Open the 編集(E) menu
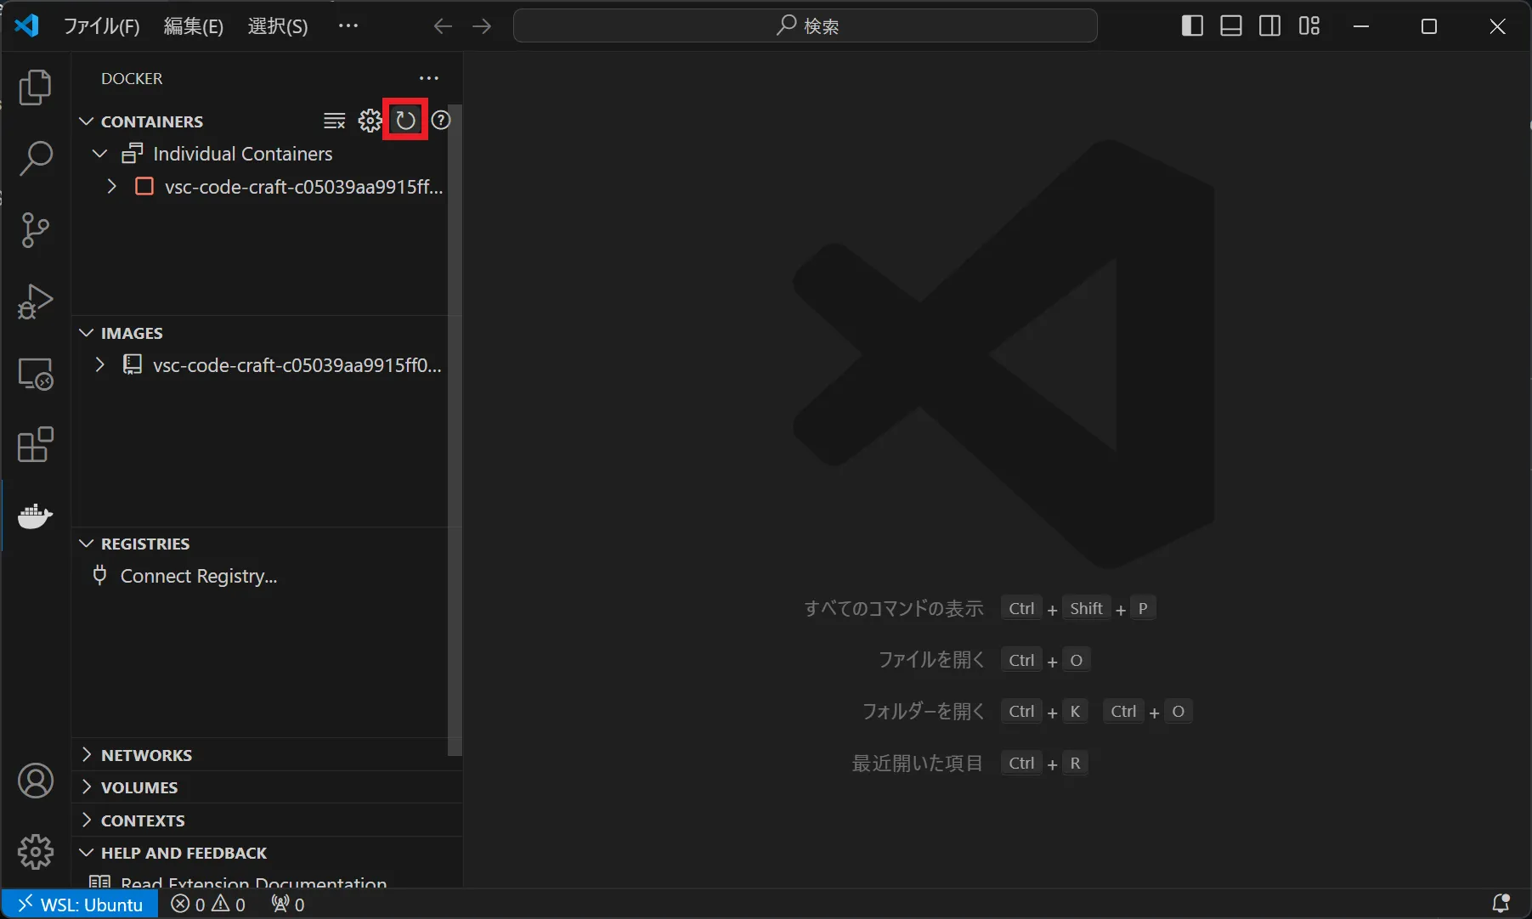 (193, 26)
